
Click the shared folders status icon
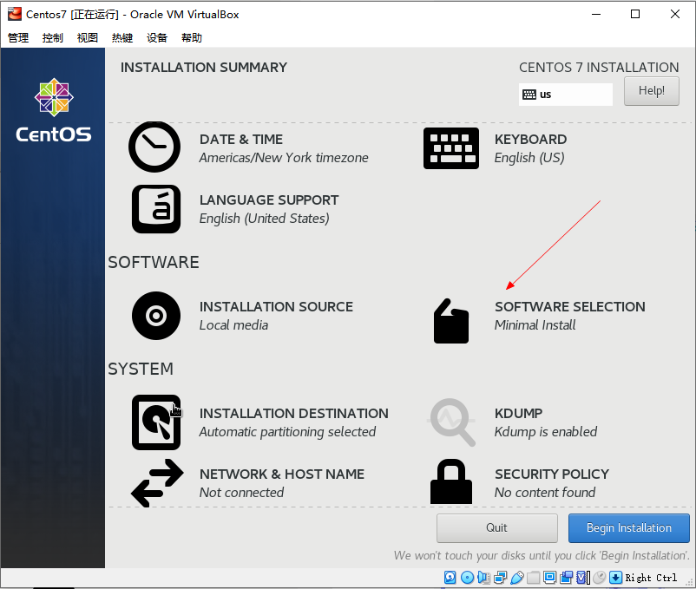pos(533,578)
